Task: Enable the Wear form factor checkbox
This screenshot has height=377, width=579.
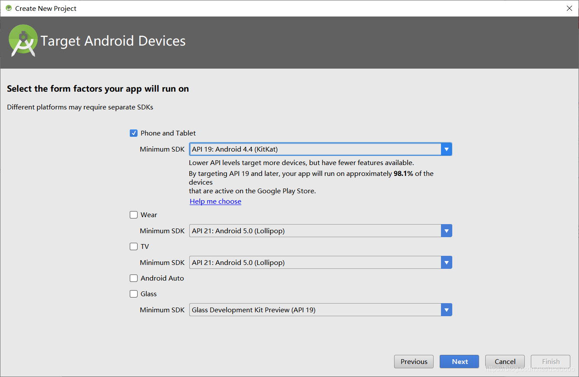Action: click(x=134, y=215)
